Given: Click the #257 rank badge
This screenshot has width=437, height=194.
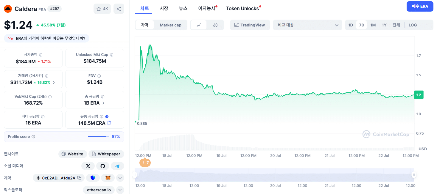Looking at the screenshot, I should click(x=54, y=9).
